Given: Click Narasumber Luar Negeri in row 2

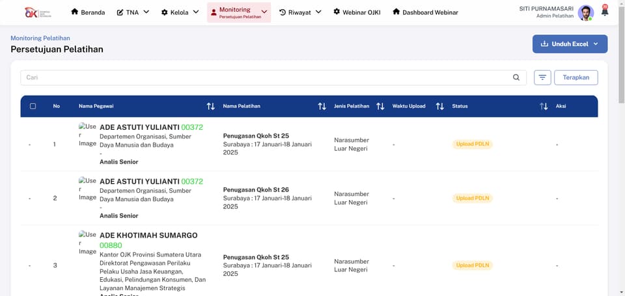Looking at the screenshot, I should pos(352,198).
